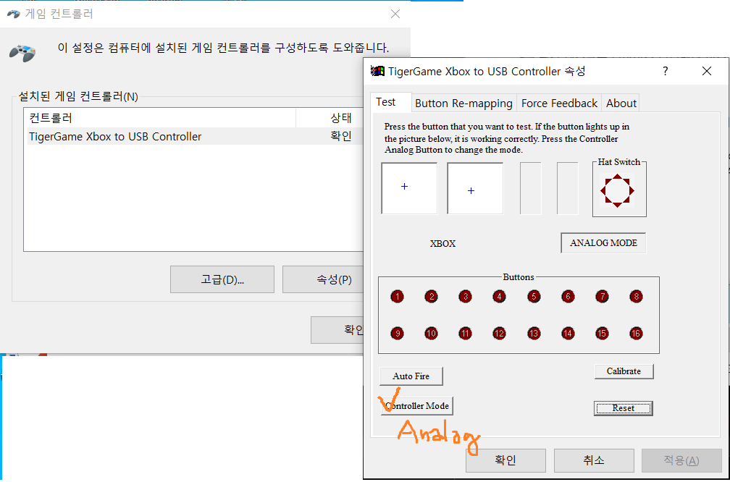
Task: Click the help question mark button
Action: coord(666,71)
